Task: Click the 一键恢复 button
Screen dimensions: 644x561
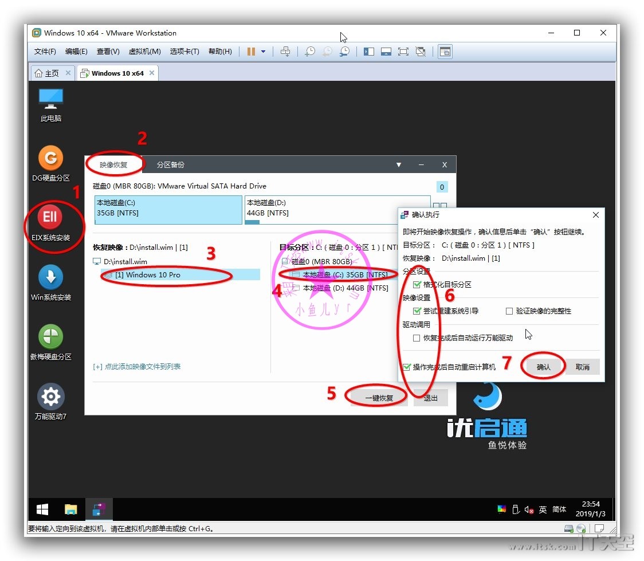Action: click(x=379, y=398)
